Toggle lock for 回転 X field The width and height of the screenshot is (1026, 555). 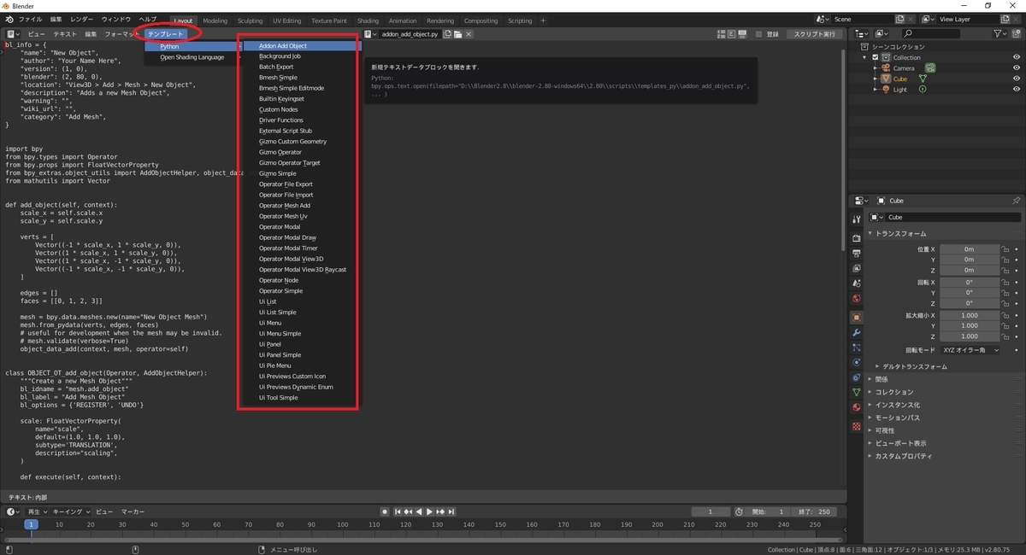1006,282
